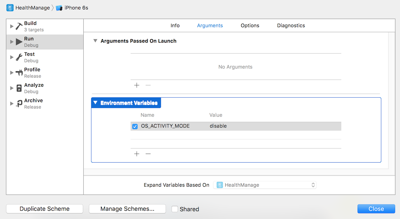
Task: Expand the Profile action disclosure triangle
Action: (11, 73)
